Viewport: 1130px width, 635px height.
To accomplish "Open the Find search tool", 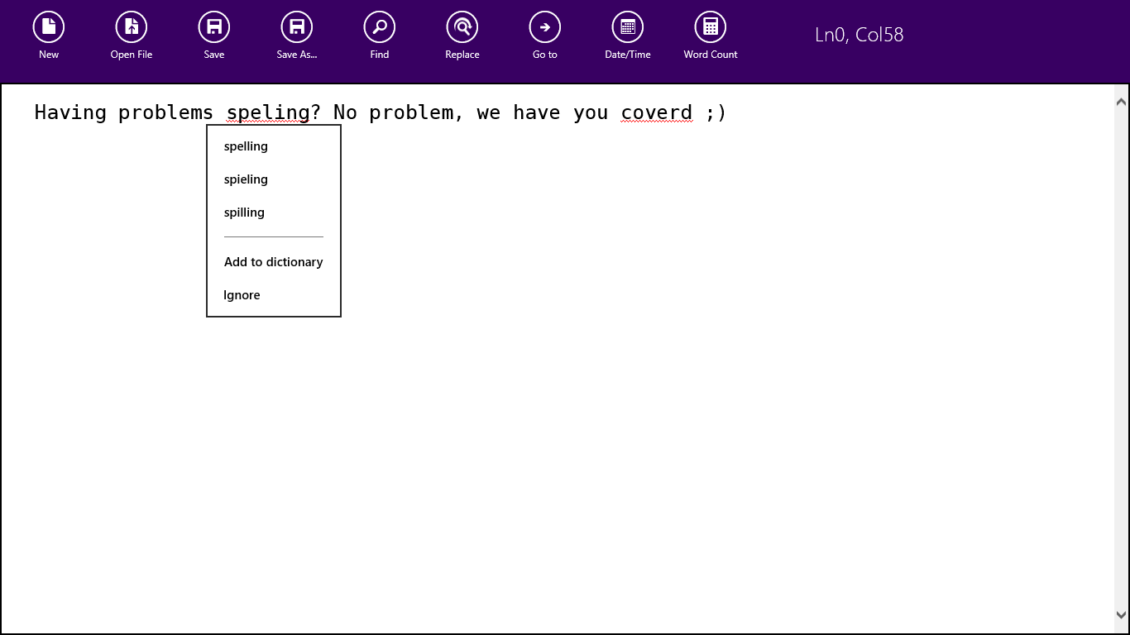I will pyautogui.click(x=380, y=27).
